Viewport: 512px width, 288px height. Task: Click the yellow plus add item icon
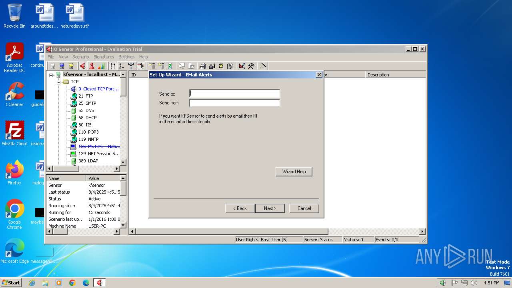click(x=161, y=66)
